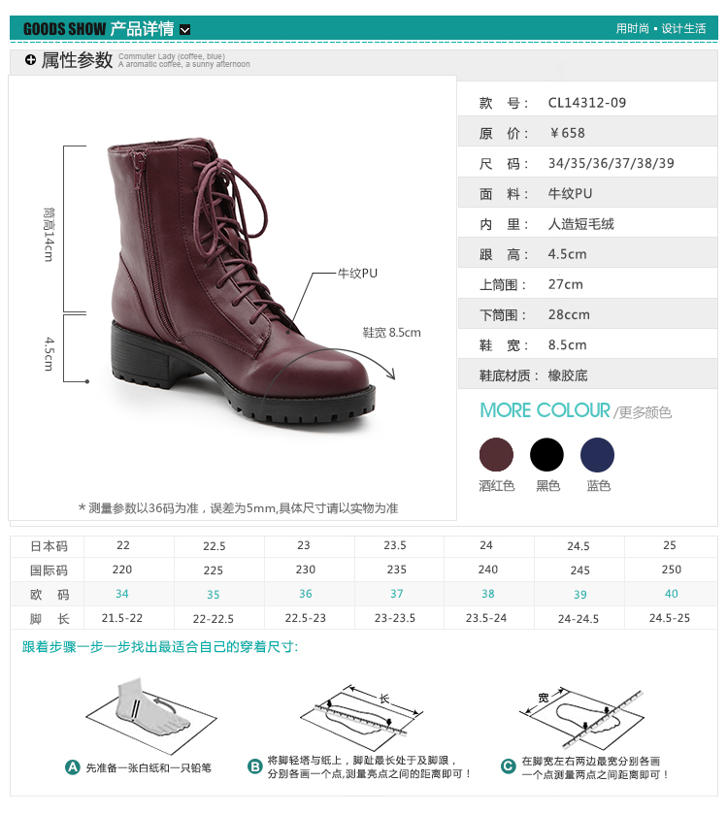The image size is (728, 814).
Task: Click the step A circle icon
Action: (x=72, y=767)
